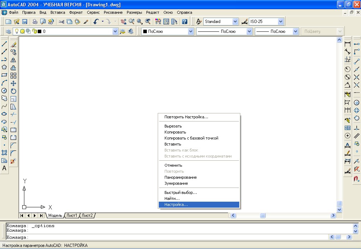Expand the ISO-25 dimension style dropdown

pos(281,22)
